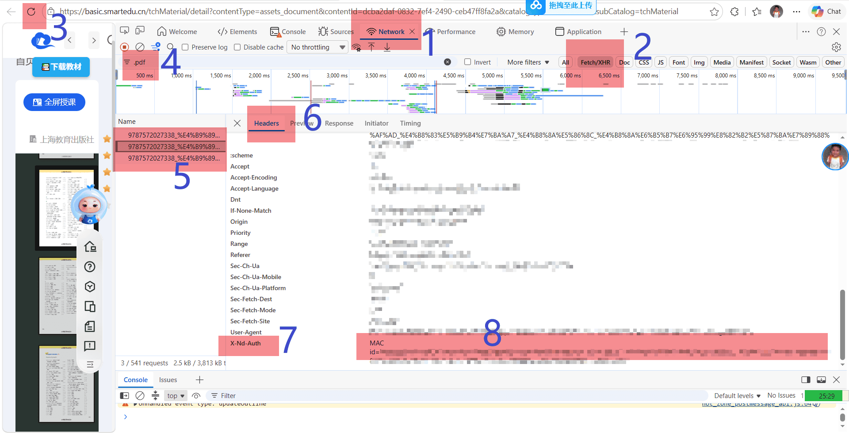Viewport: 849px width, 433px height.
Task: Switch to the Welcome tab
Action: pyautogui.click(x=177, y=32)
